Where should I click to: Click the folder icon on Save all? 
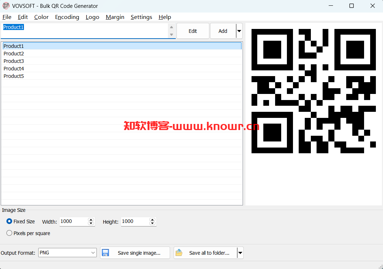(x=179, y=253)
